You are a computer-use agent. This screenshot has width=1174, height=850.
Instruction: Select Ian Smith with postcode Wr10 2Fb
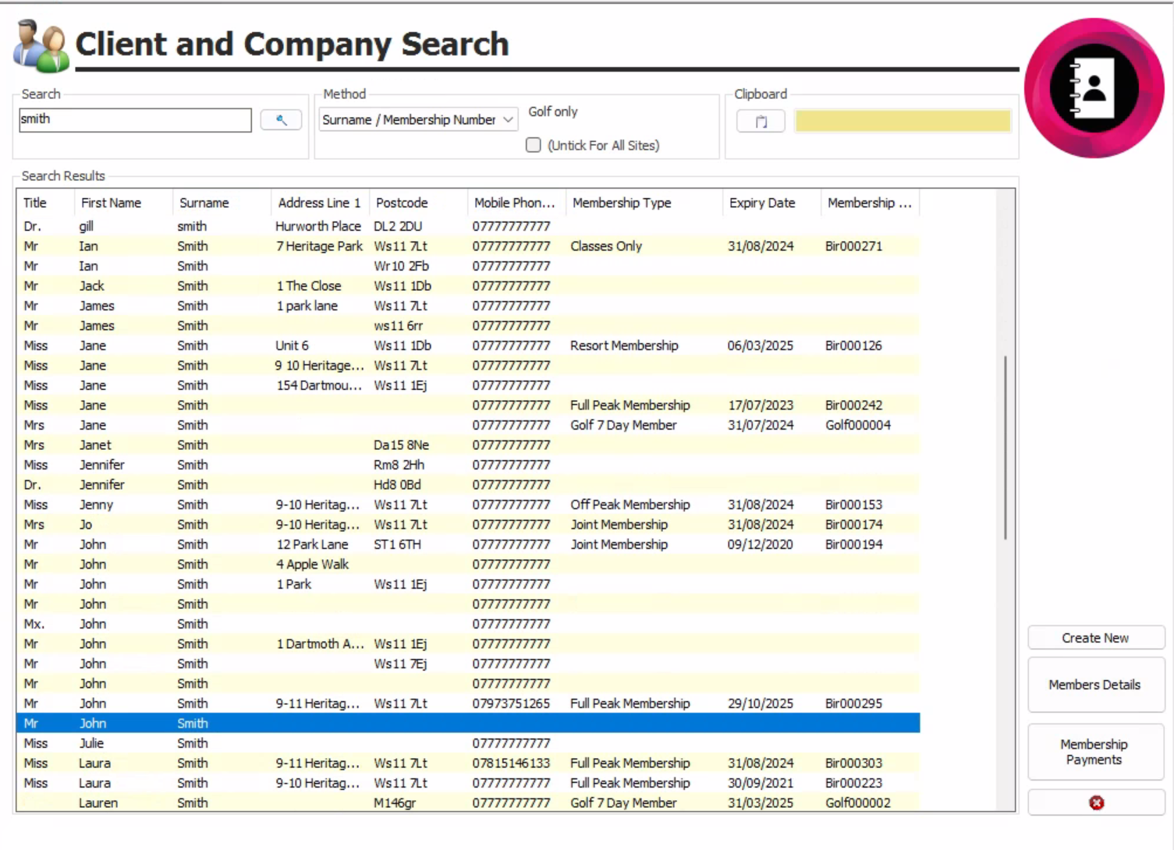pyautogui.click(x=468, y=266)
